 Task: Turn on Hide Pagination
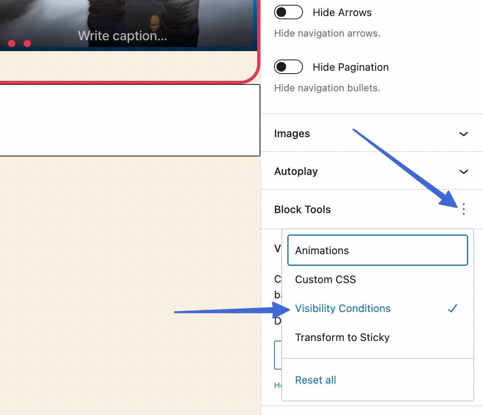[289, 67]
